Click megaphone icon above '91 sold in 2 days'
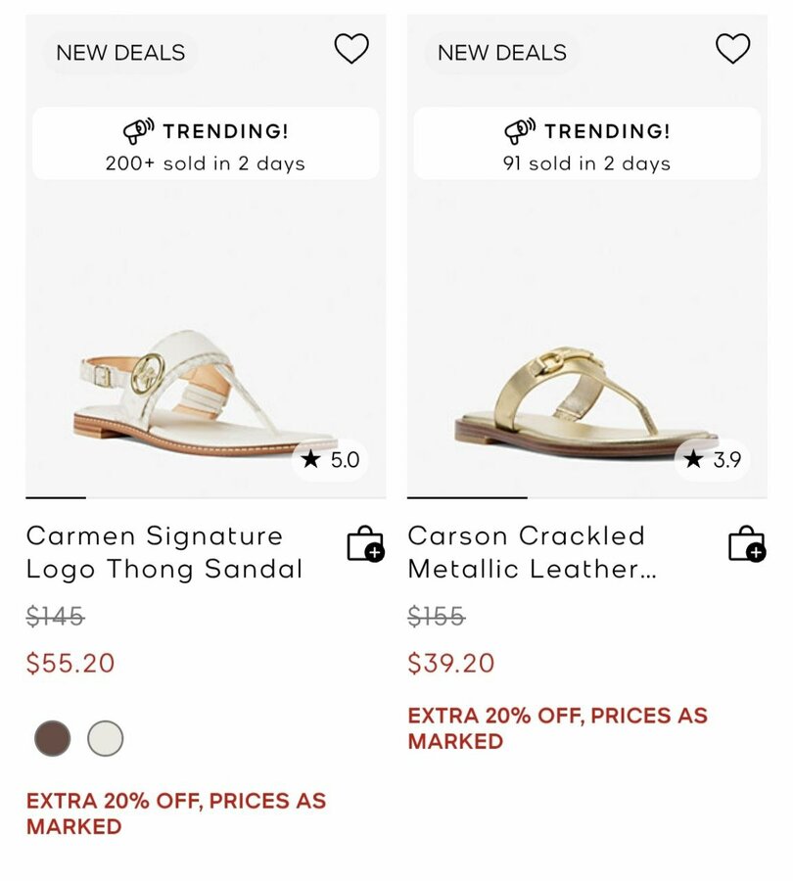The image size is (793, 881). click(520, 131)
